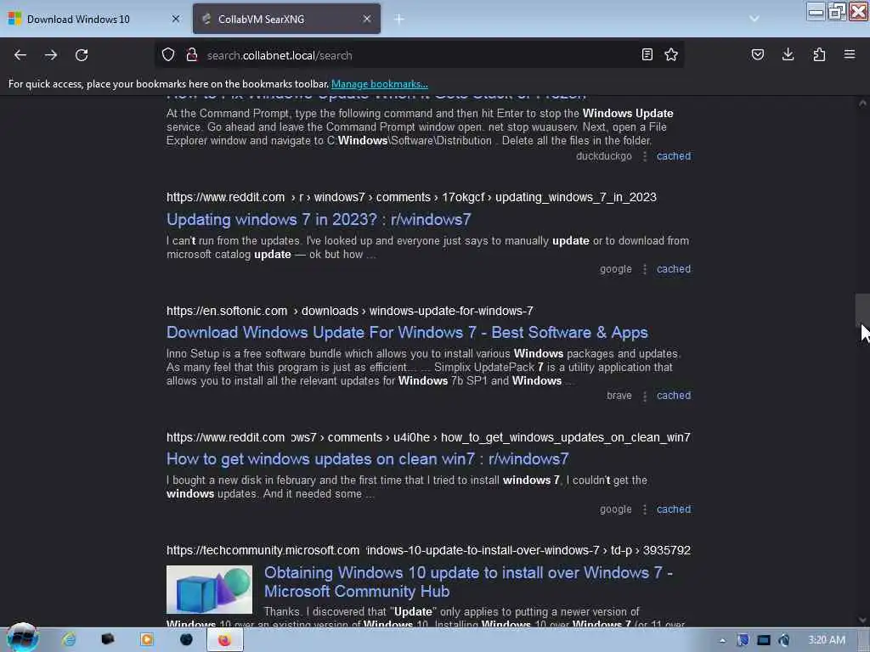Open the Firefox application menu
This screenshot has height=652, width=870.
(x=850, y=54)
